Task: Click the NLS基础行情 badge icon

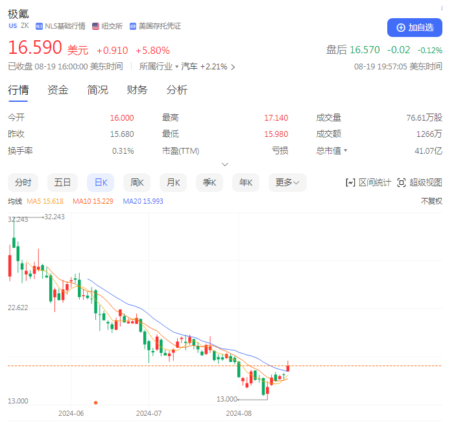Action: tap(39, 27)
